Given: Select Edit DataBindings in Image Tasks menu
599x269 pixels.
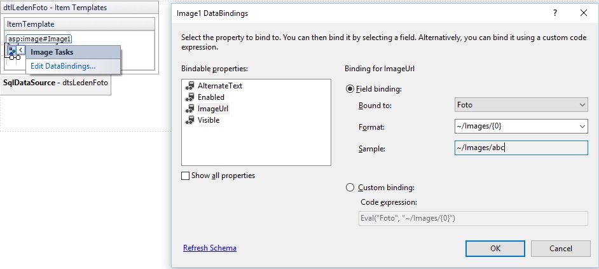Looking at the screenshot, I should 63,66.
